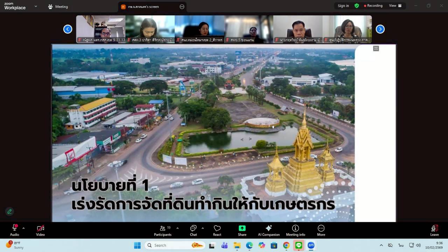
Task: Launch AI Companion
Action: 268,230
